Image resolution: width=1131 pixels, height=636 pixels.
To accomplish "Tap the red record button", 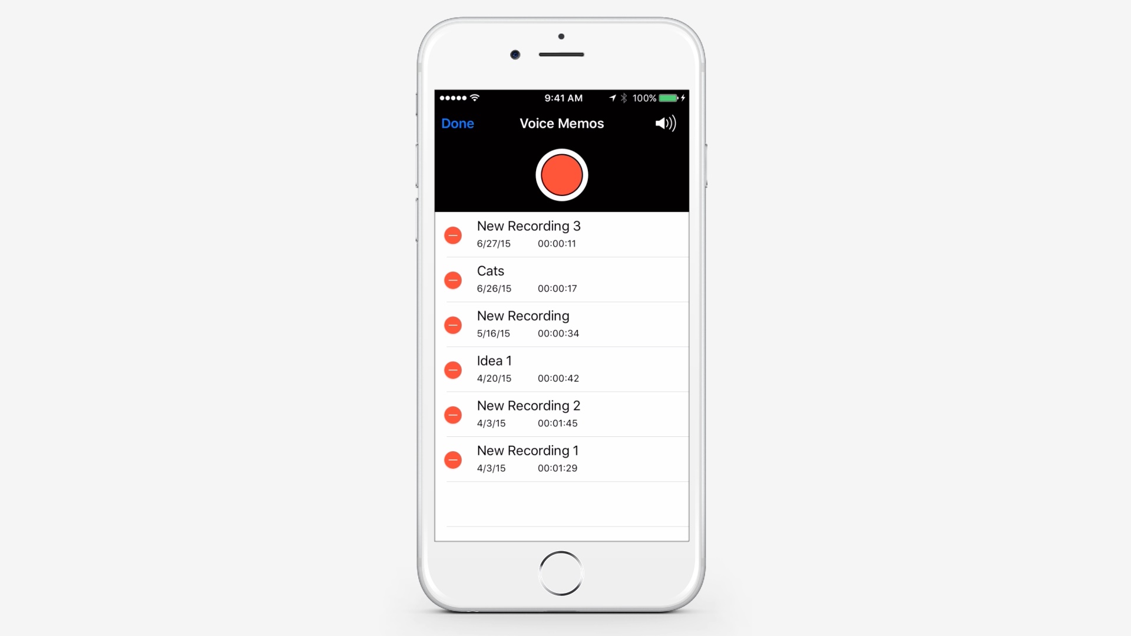I will pos(563,174).
